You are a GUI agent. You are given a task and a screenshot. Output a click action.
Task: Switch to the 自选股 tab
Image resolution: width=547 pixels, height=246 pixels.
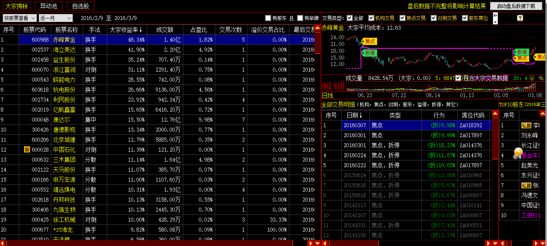click(x=81, y=6)
